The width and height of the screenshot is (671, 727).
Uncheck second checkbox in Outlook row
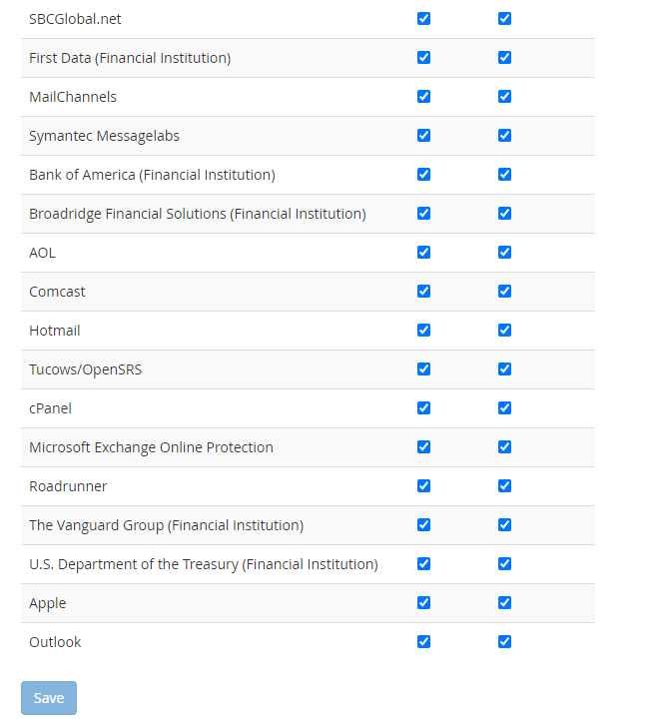click(x=504, y=642)
